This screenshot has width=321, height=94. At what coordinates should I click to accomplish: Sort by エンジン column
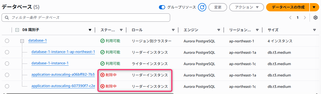click(x=219, y=30)
